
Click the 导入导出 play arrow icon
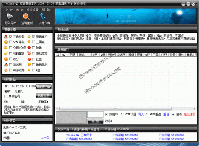10,17
